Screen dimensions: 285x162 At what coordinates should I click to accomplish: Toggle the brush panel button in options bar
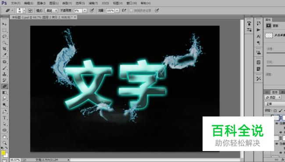tap(30, 11)
